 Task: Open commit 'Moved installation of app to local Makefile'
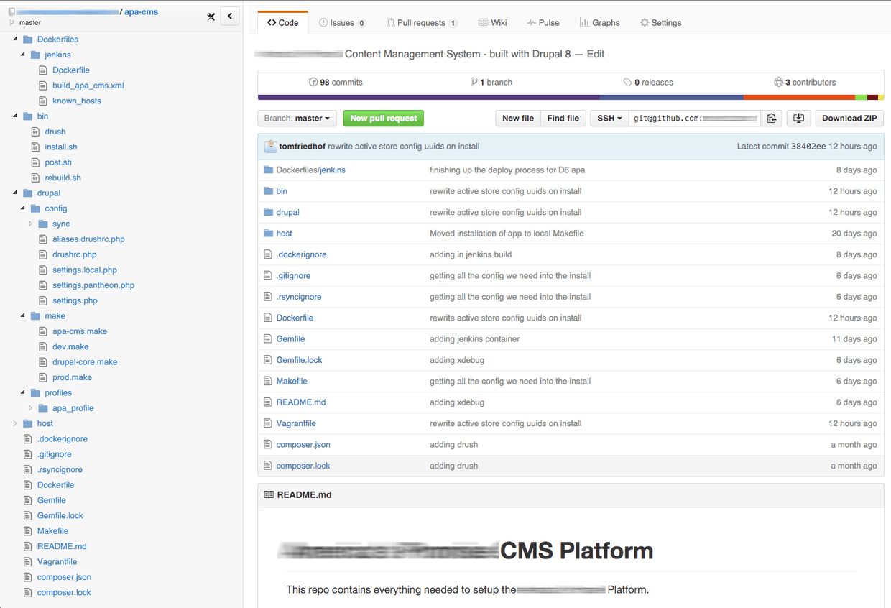(x=507, y=234)
